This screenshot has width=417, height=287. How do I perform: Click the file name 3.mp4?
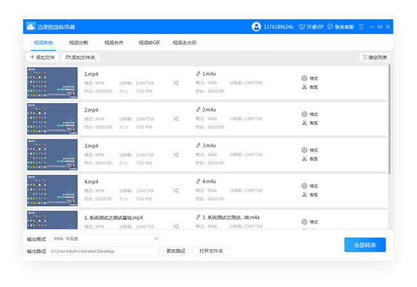coord(91,146)
